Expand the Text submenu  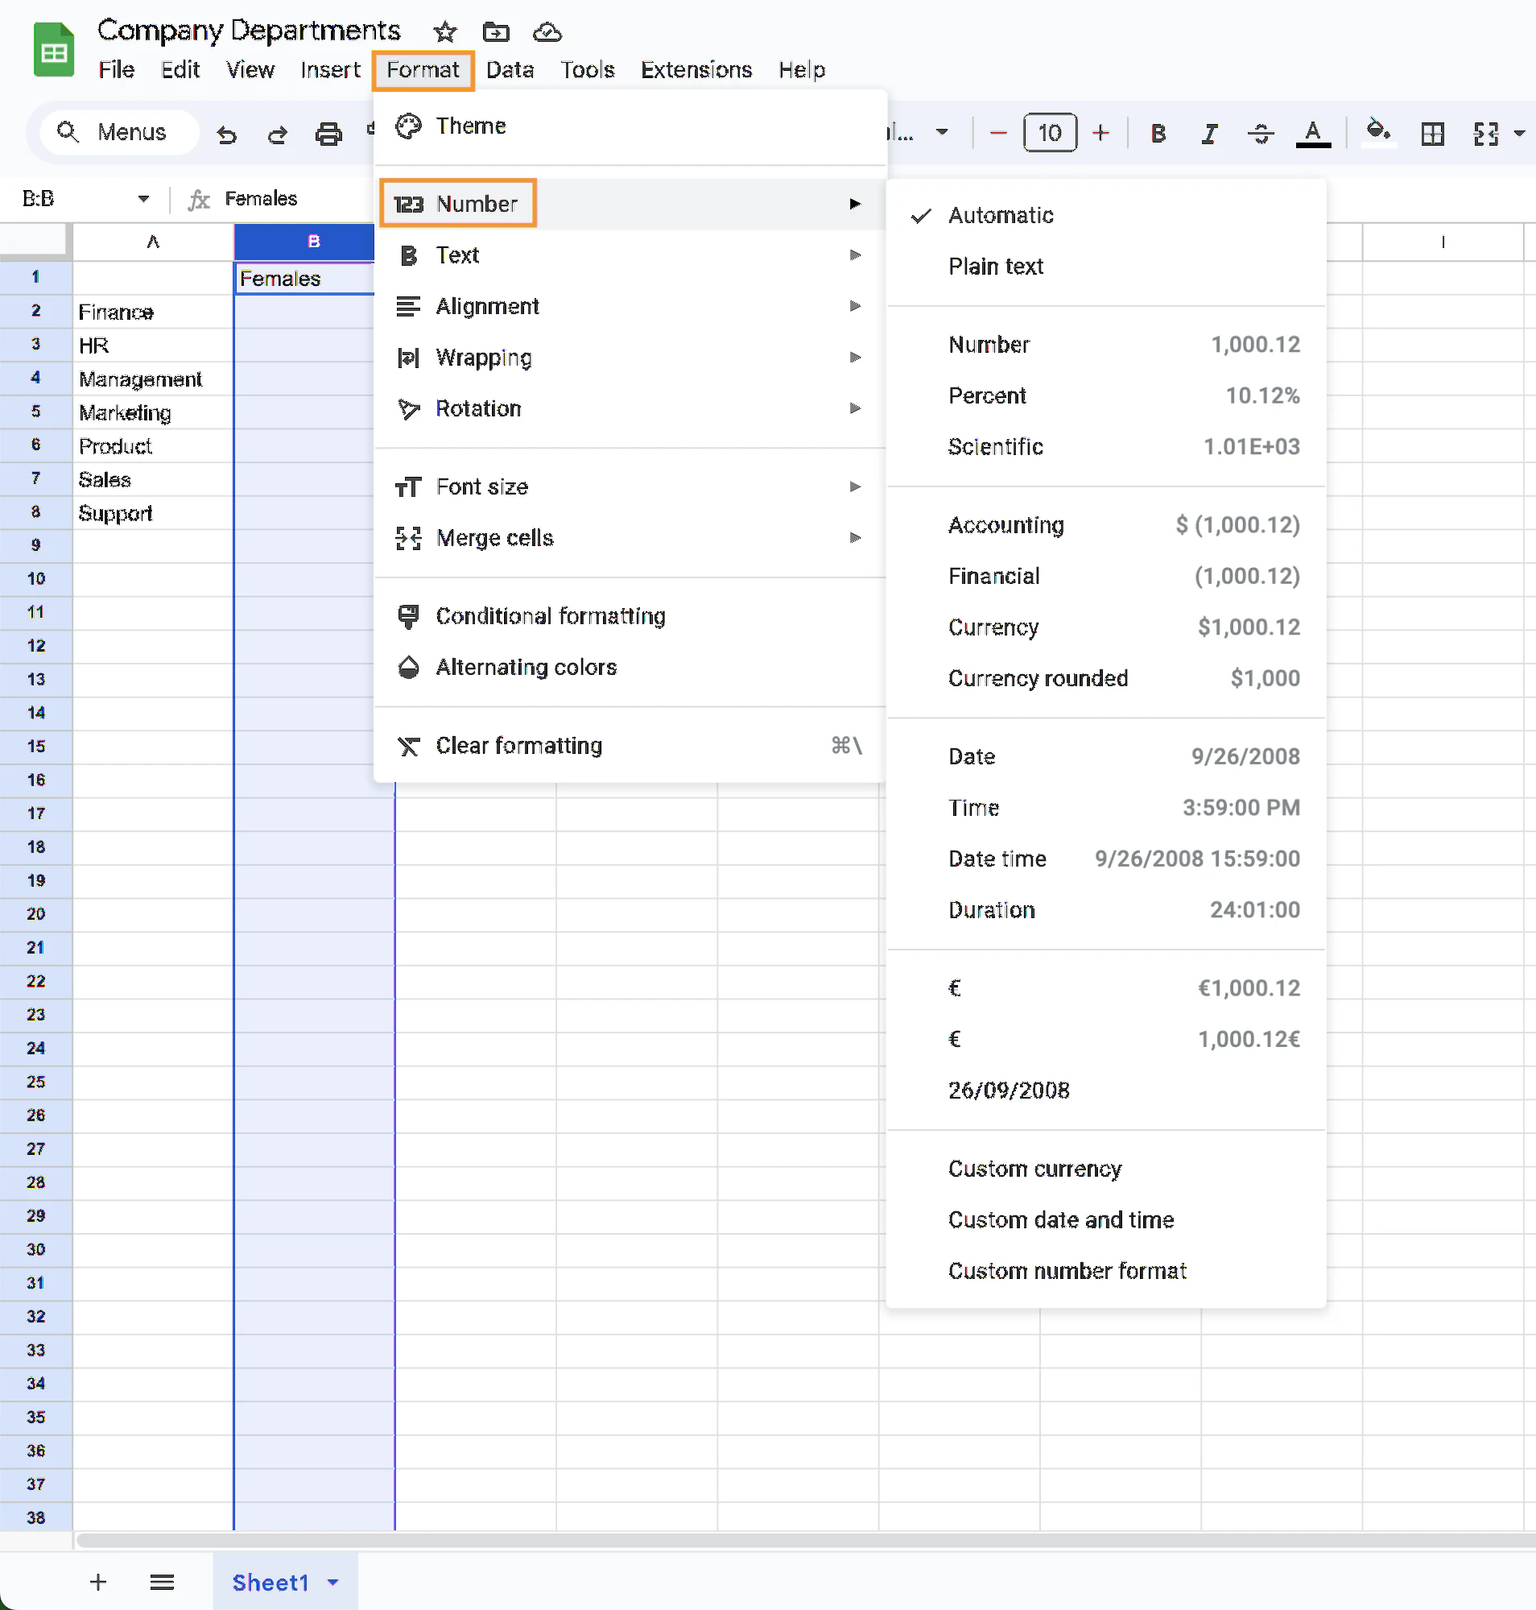[x=629, y=255]
